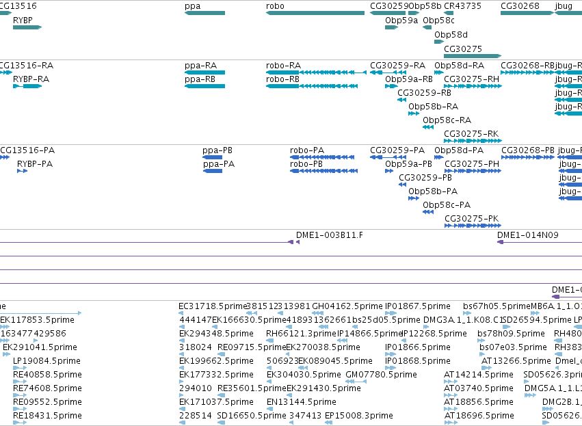This screenshot has width=582, height=426.
Task: Select the EK199662.5prime EST label
Action: [216, 360]
